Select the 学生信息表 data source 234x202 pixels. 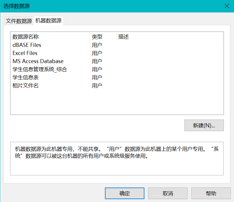[26, 77]
